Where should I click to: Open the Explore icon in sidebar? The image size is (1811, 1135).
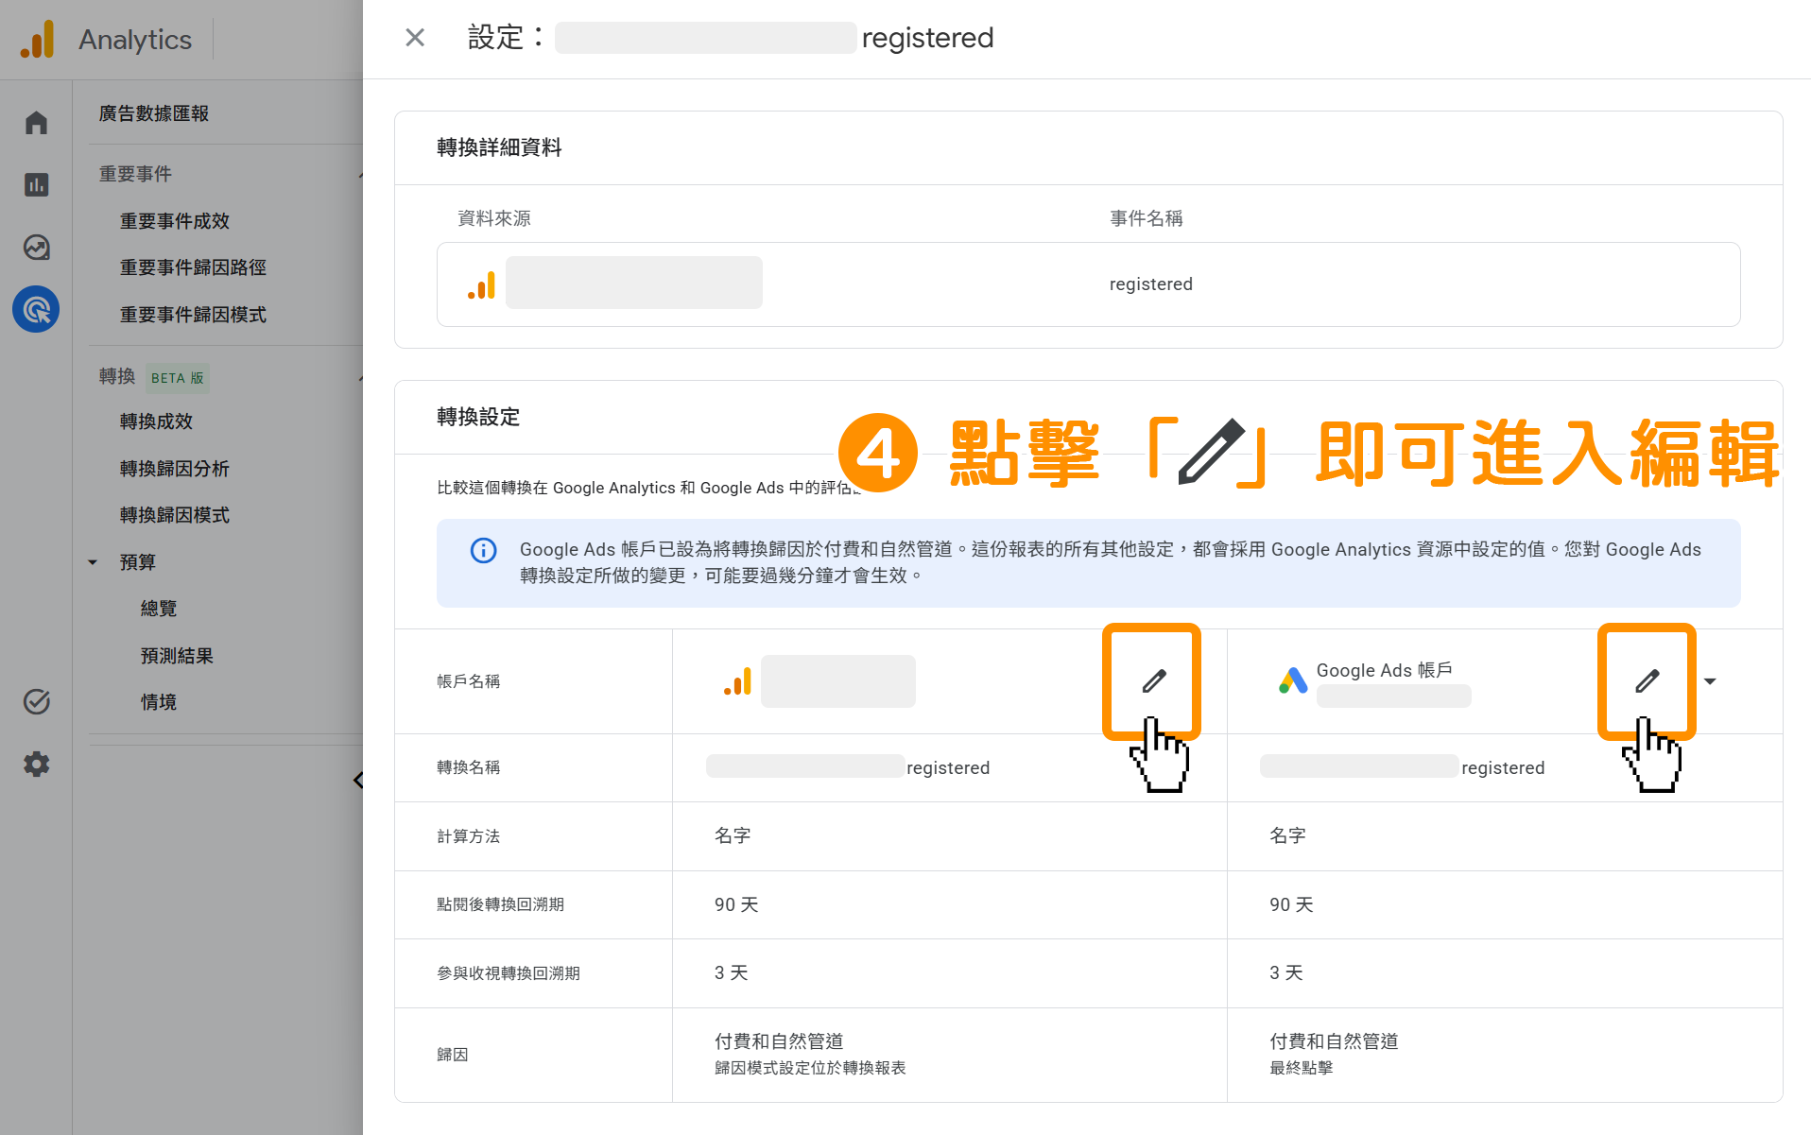click(36, 248)
